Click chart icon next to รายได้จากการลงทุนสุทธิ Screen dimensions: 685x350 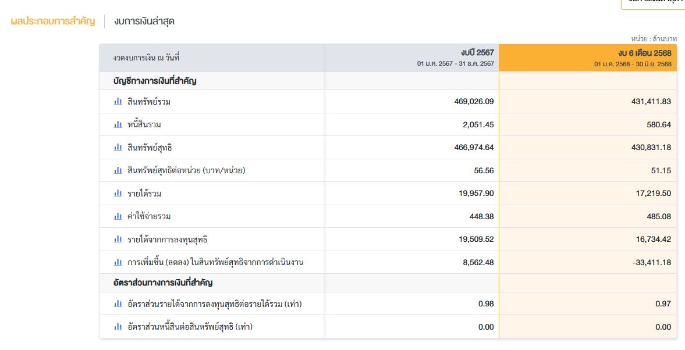(x=118, y=239)
